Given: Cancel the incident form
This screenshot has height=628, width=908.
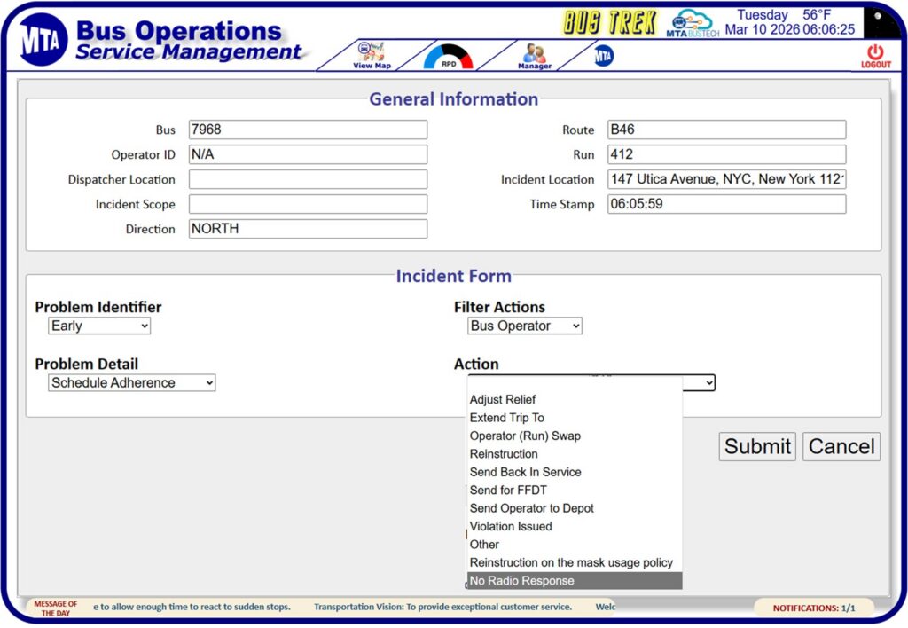Looking at the screenshot, I should tap(841, 446).
